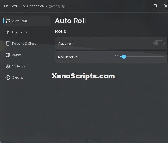The height and width of the screenshot is (152, 168).
Task: Close the Deluxed Hub window
Action: [x=166, y=6]
